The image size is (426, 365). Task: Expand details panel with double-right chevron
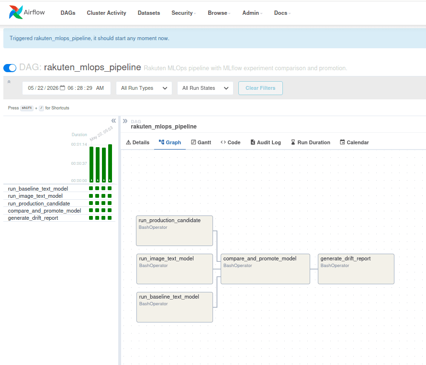125,121
